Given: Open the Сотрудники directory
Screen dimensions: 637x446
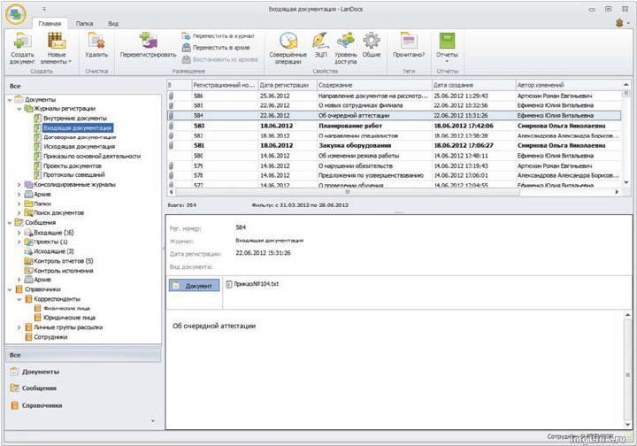Looking at the screenshot, I should pos(50,337).
